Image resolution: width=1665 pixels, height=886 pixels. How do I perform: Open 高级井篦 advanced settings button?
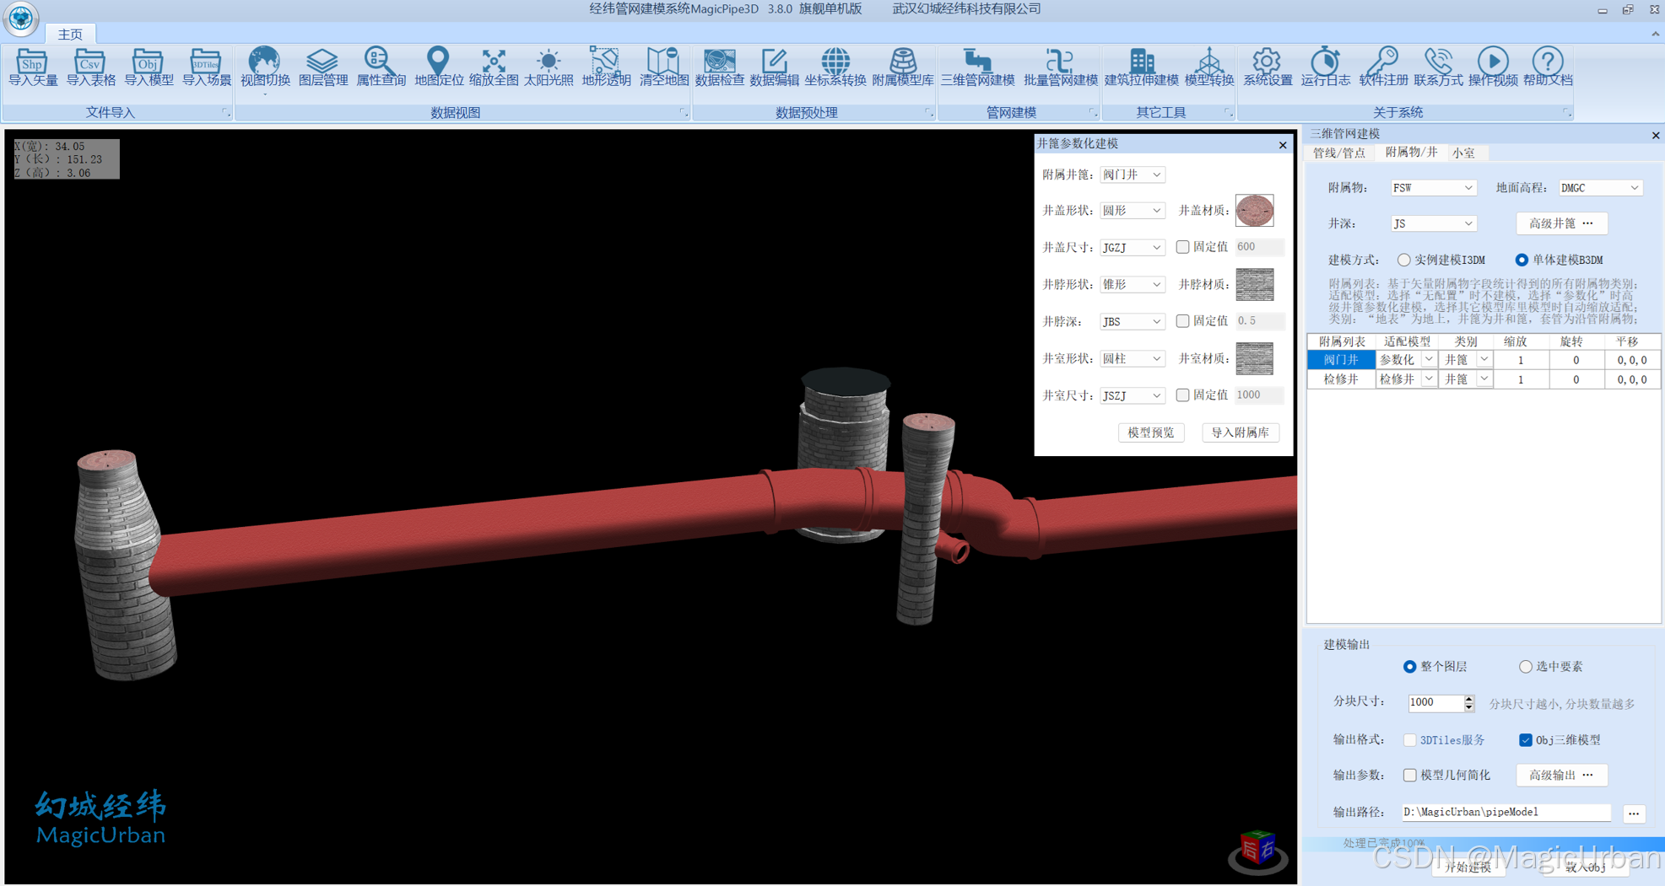click(x=1561, y=223)
